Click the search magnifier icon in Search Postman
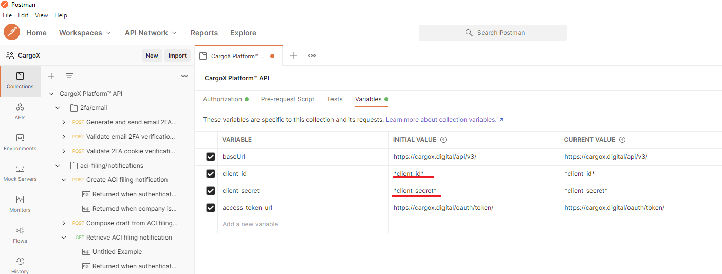 [469, 32]
